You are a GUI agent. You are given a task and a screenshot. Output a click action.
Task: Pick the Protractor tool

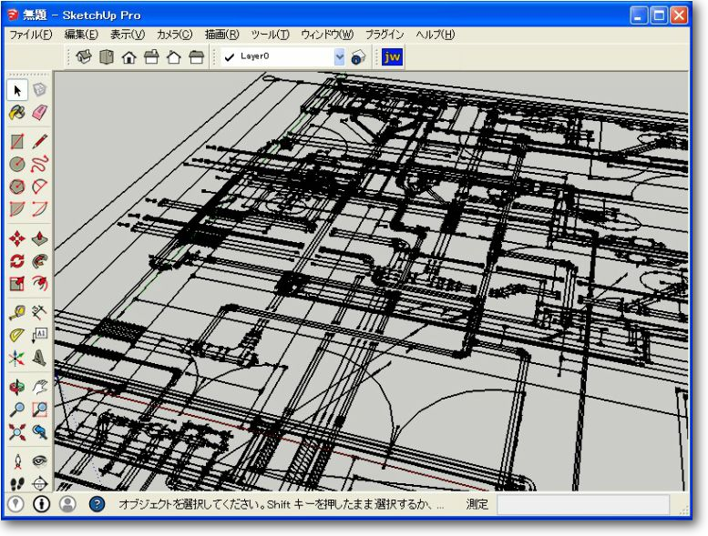17,335
